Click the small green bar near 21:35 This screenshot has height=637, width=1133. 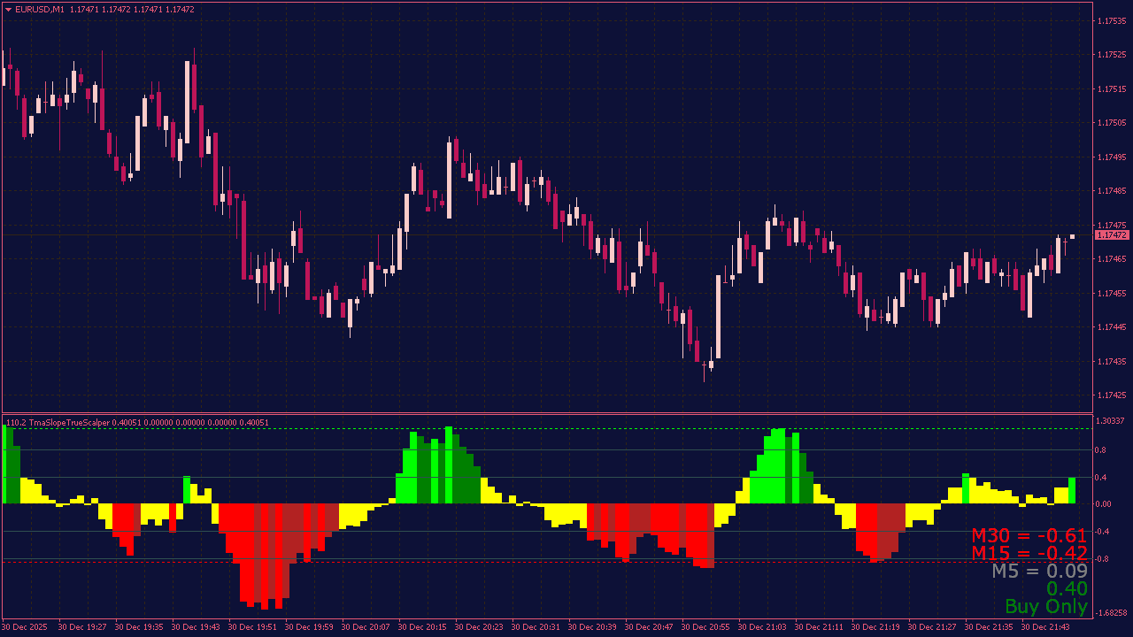click(x=965, y=487)
